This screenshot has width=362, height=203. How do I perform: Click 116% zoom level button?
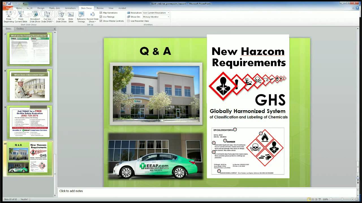pos(326,199)
